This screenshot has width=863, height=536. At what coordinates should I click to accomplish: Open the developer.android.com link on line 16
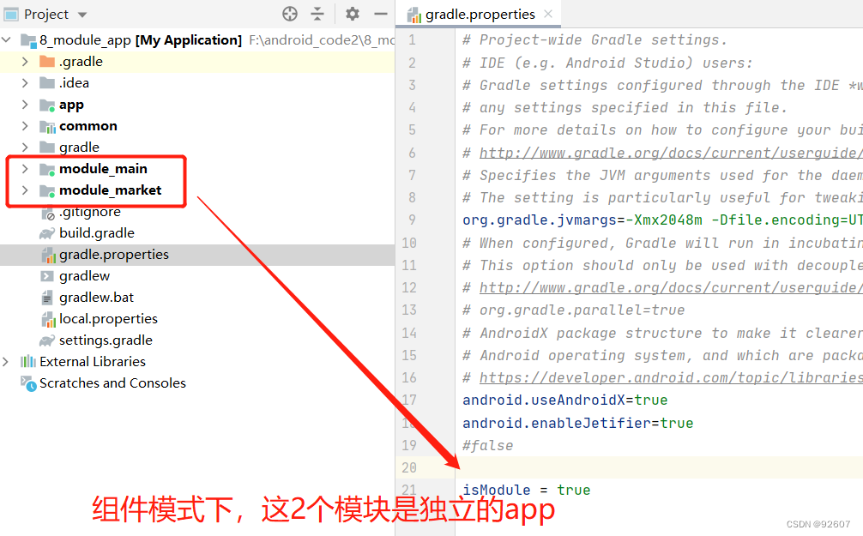(671, 377)
